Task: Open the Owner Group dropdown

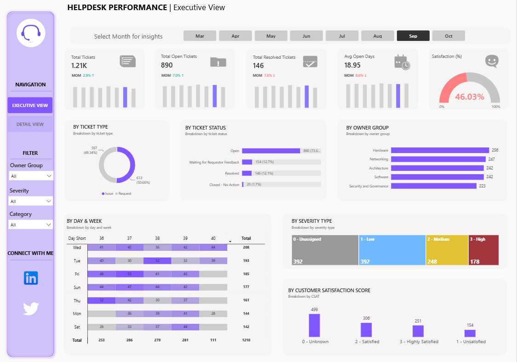Action: point(31,176)
